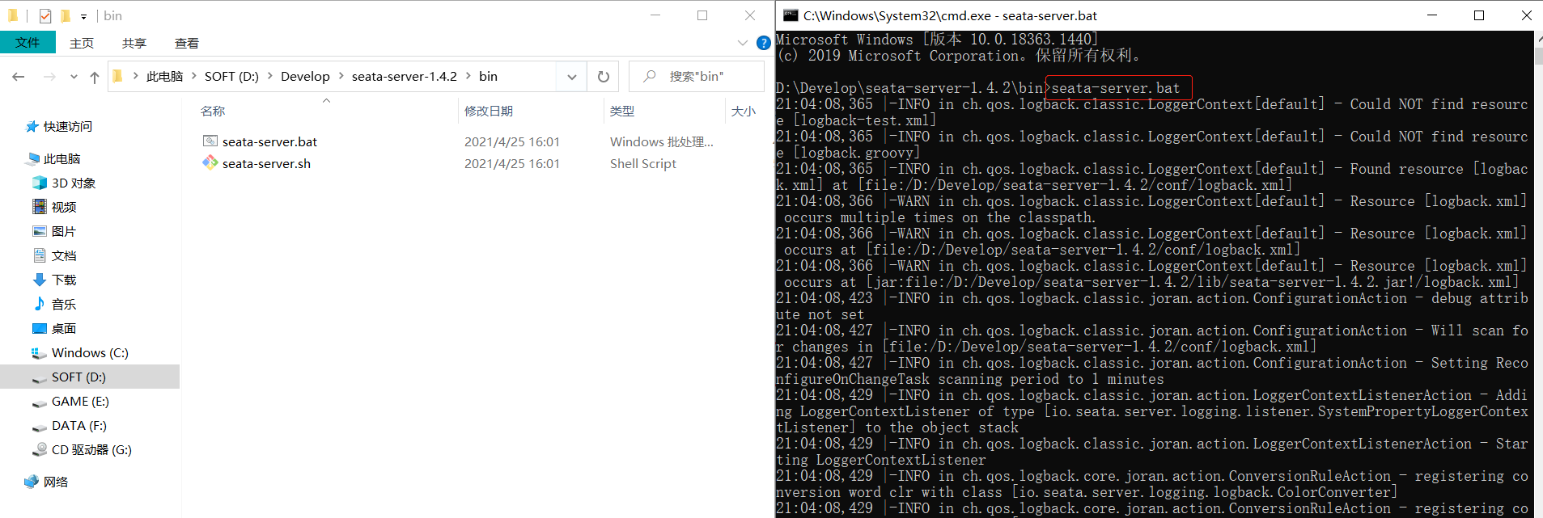This screenshot has height=518, width=1543.
Task: Click the search "bin" field
Action: click(697, 77)
